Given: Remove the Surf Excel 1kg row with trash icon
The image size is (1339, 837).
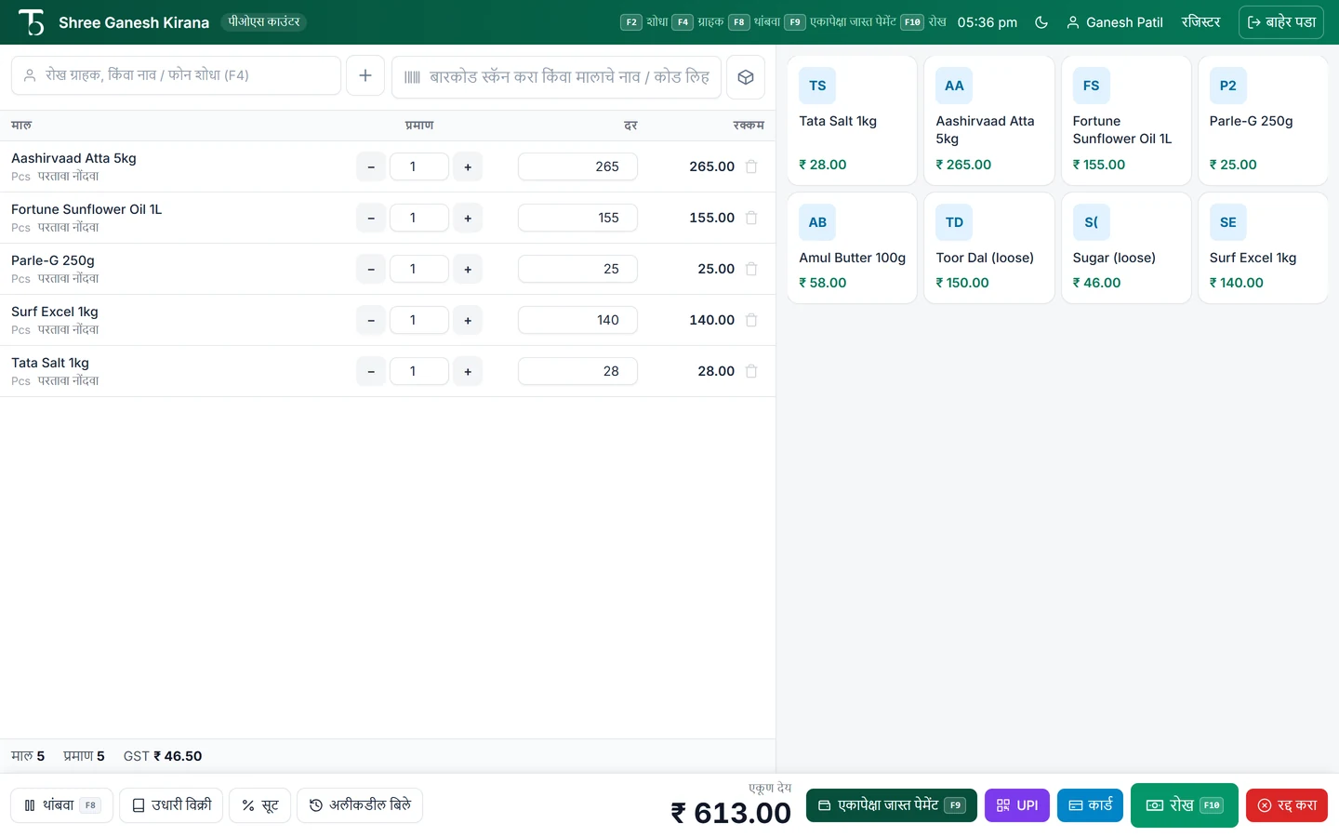Looking at the screenshot, I should [x=751, y=320].
